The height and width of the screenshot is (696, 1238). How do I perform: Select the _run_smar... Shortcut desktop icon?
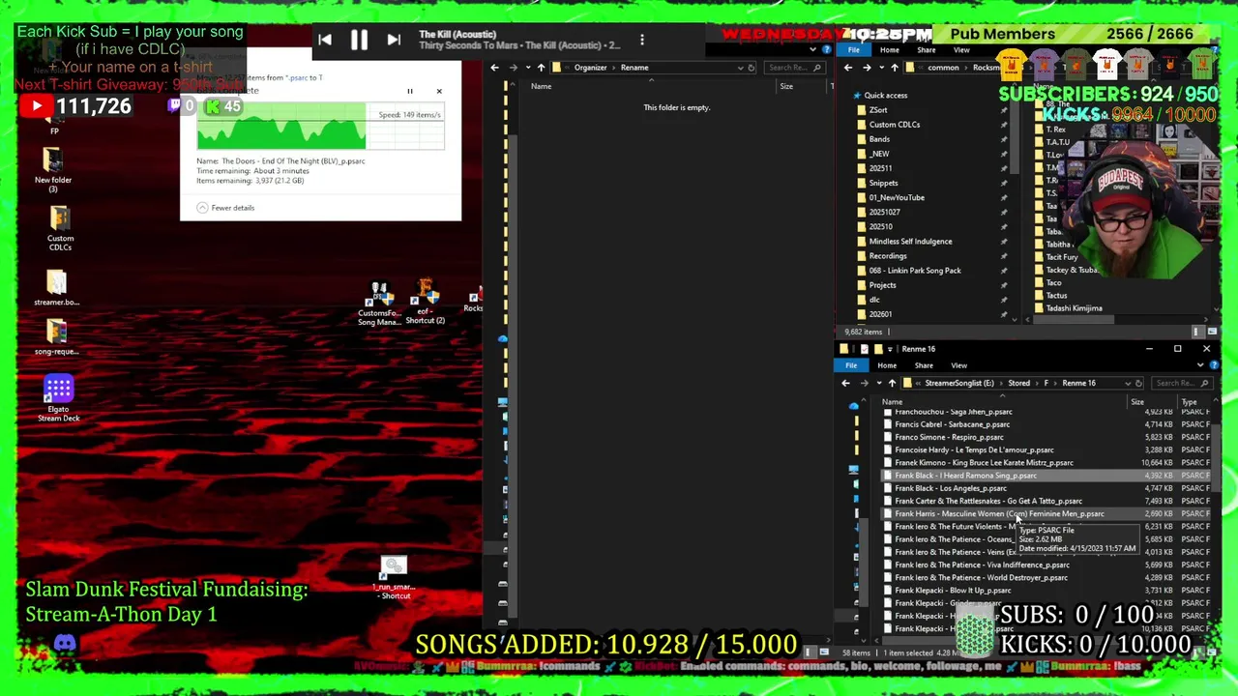[394, 578]
